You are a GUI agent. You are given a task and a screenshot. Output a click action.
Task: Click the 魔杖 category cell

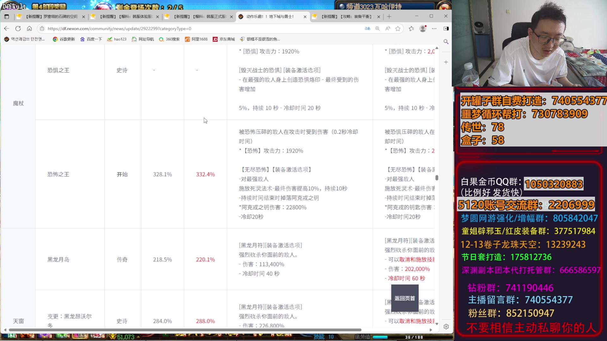(x=18, y=103)
